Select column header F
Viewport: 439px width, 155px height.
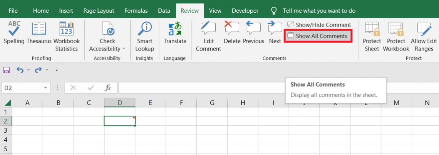(181, 103)
